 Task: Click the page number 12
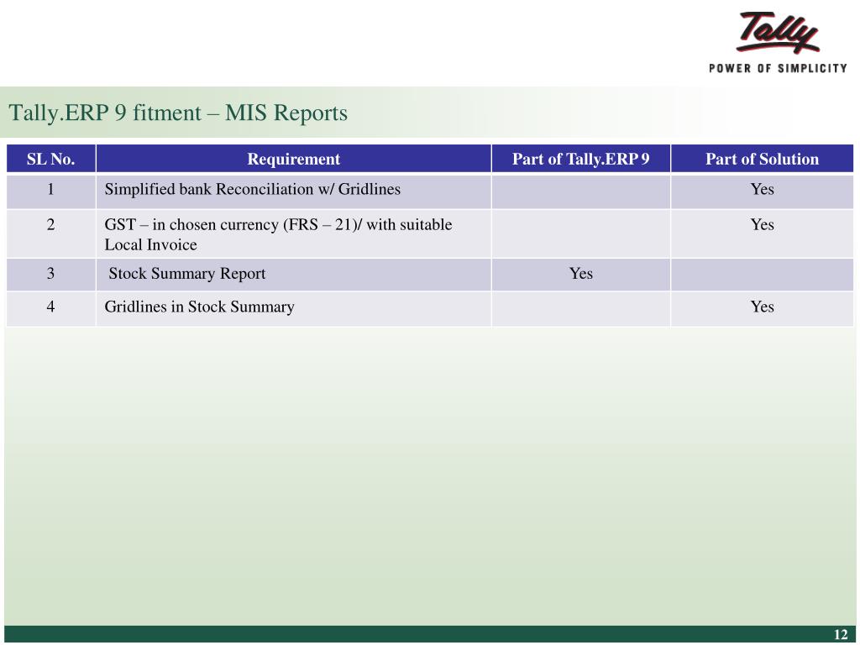pyautogui.click(x=840, y=635)
